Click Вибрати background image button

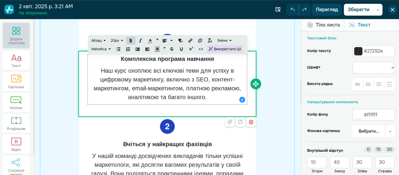pyautogui.click(x=368, y=131)
